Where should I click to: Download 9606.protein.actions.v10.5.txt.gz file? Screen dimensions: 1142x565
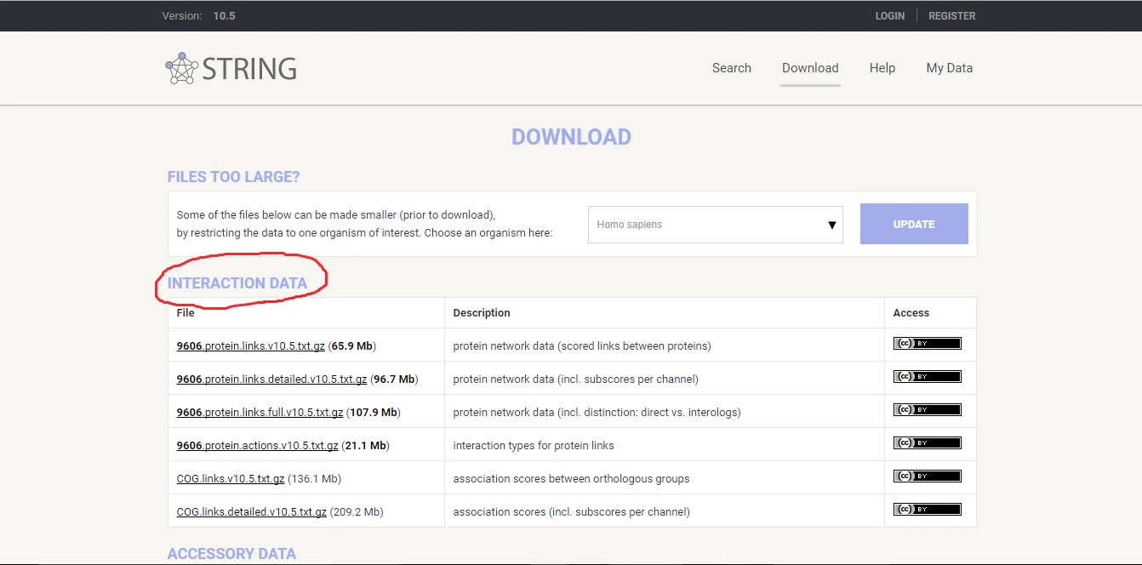tap(257, 446)
